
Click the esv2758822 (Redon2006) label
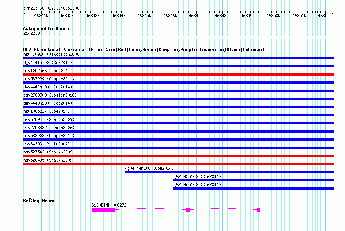pos(49,128)
